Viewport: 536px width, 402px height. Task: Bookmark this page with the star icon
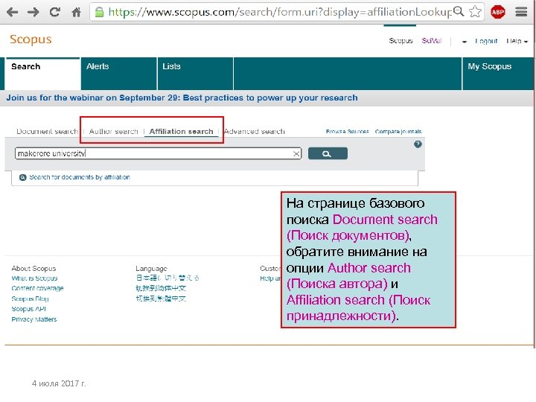475,12
